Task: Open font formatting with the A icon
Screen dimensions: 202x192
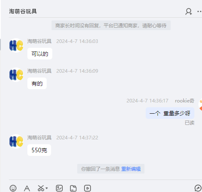Action: 27,188
